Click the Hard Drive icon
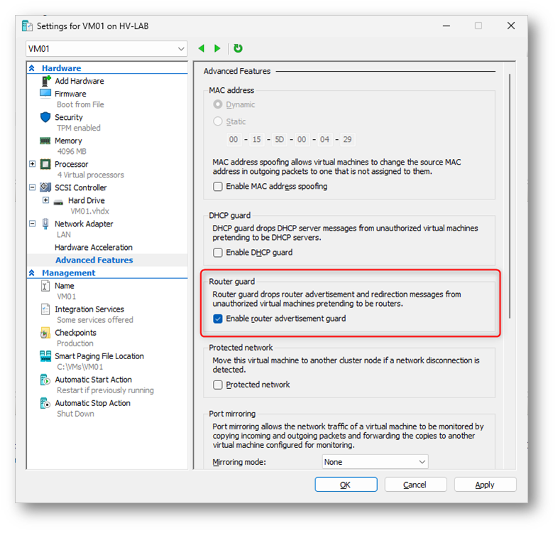 (58, 202)
